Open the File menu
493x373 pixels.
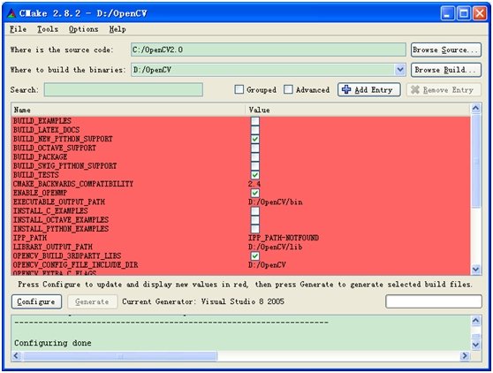(18, 29)
